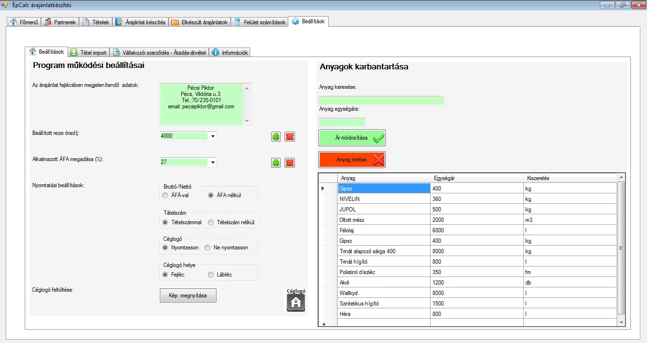Click red delete icon beside rezsi óradíj
Image resolution: width=648 pixels, height=343 pixels.
point(290,137)
